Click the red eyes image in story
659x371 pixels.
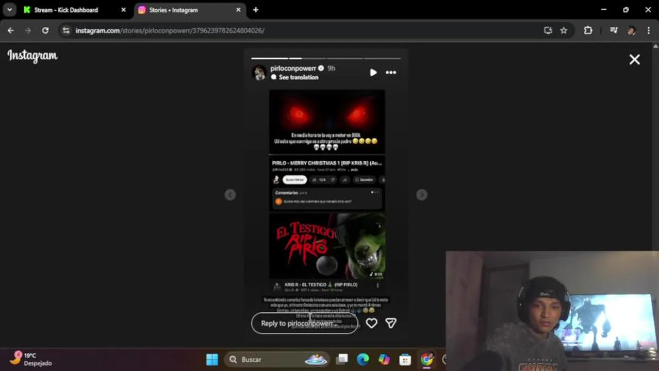point(327,122)
